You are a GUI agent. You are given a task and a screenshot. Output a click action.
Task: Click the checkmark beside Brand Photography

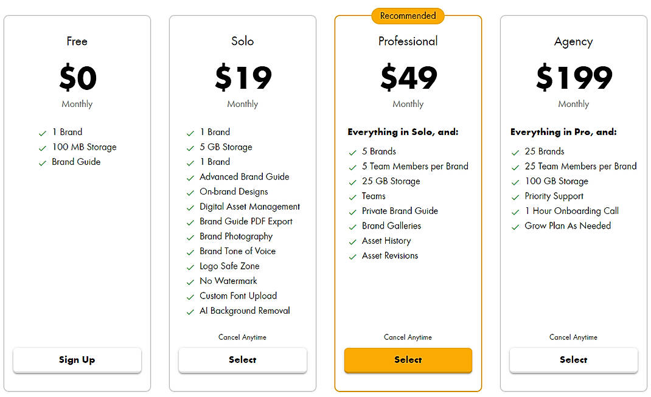pyautogui.click(x=190, y=236)
